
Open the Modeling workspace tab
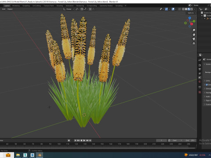[x=16, y=6]
